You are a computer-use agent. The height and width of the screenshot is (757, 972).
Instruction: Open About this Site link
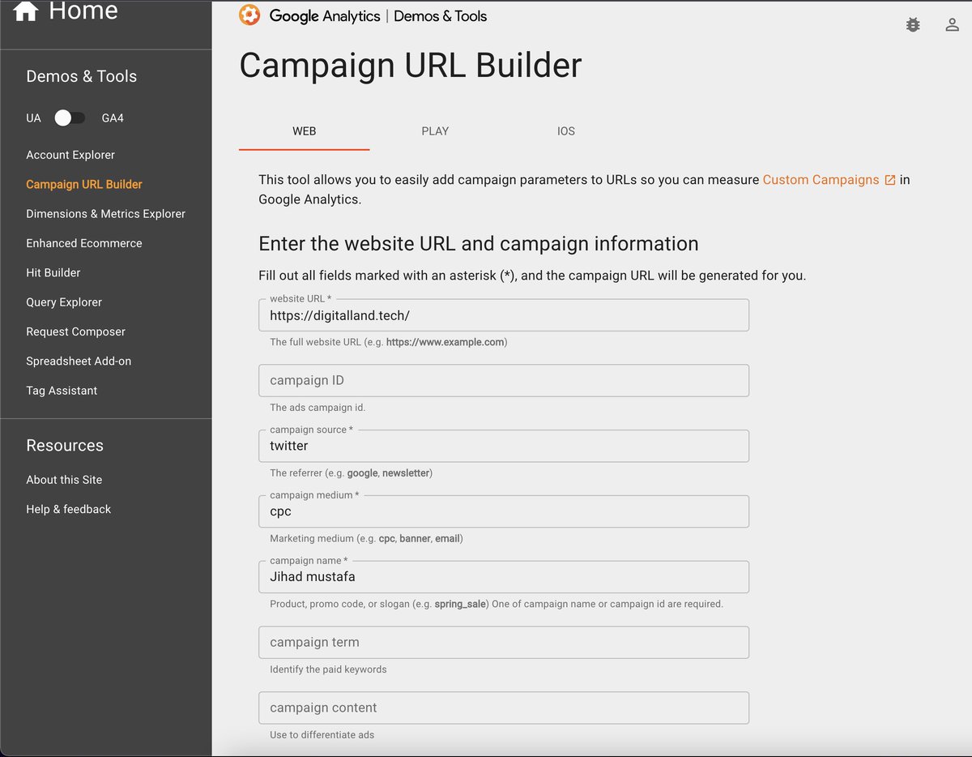(64, 480)
